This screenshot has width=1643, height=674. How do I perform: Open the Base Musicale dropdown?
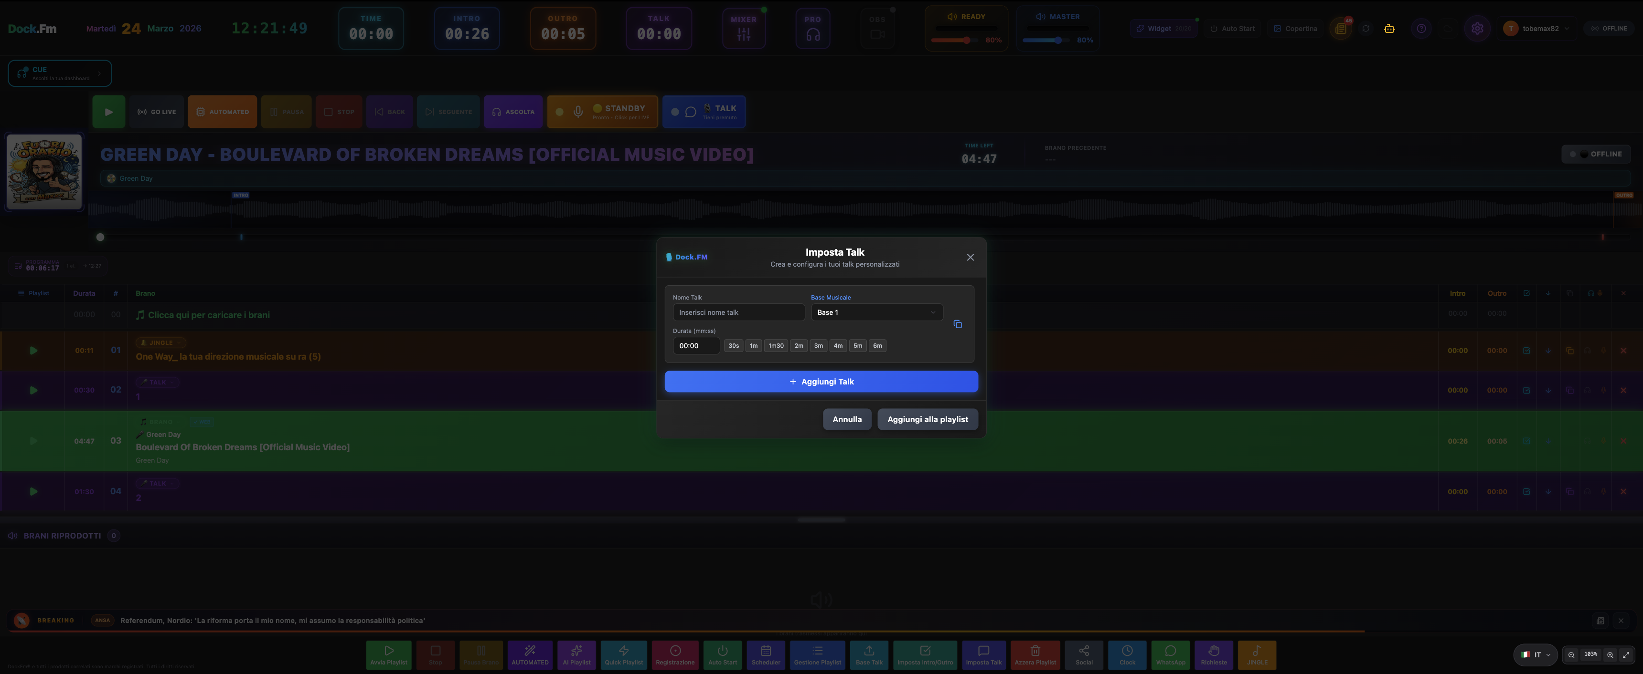point(876,313)
